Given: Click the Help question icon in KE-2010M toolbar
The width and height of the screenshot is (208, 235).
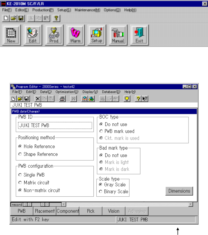Looking at the screenshot, I should point(56,18).
